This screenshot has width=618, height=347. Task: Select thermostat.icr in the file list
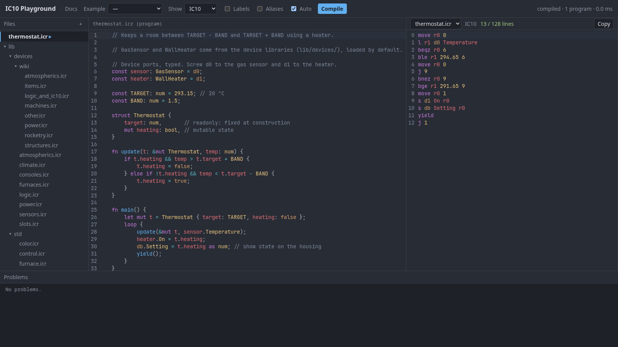(x=44, y=37)
